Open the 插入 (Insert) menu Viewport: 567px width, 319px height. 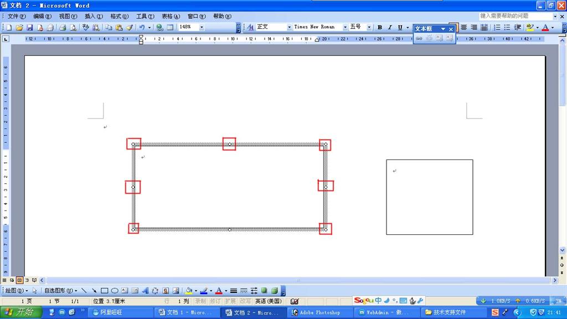[93, 16]
